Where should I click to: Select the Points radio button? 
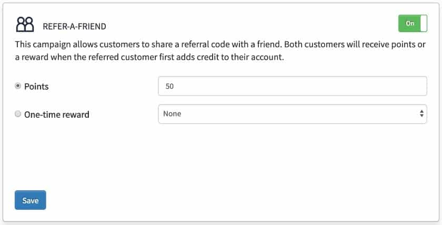point(18,86)
